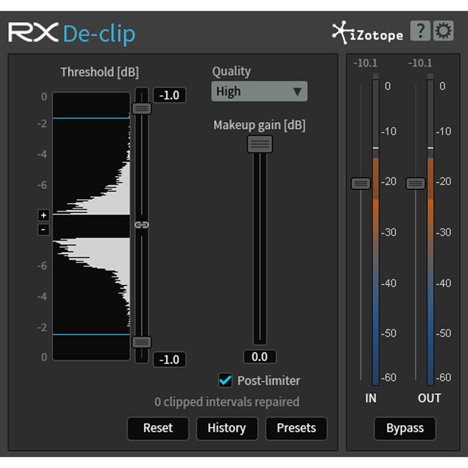The image size is (468, 468).
Task: Click the Reset button
Action: tap(158, 428)
